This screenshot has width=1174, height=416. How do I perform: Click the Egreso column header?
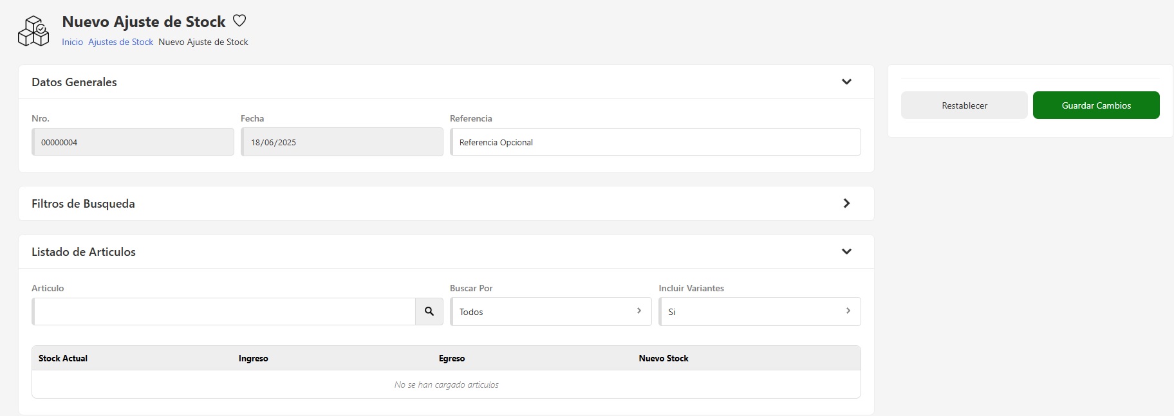click(x=451, y=358)
